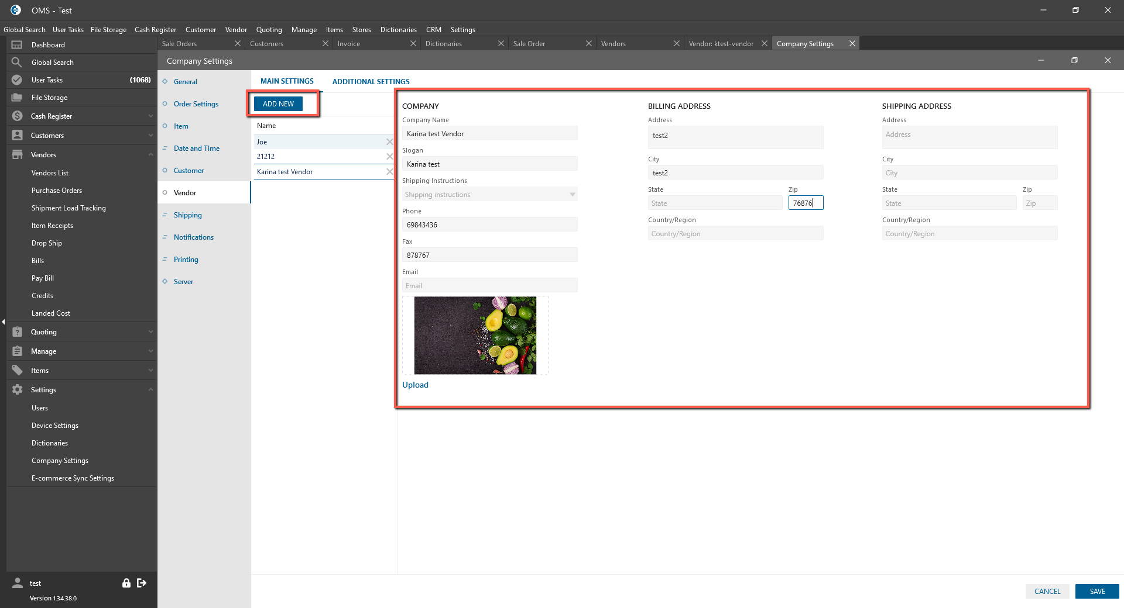Click the SAVE button
Image resolution: width=1124 pixels, height=608 pixels.
click(x=1096, y=592)
